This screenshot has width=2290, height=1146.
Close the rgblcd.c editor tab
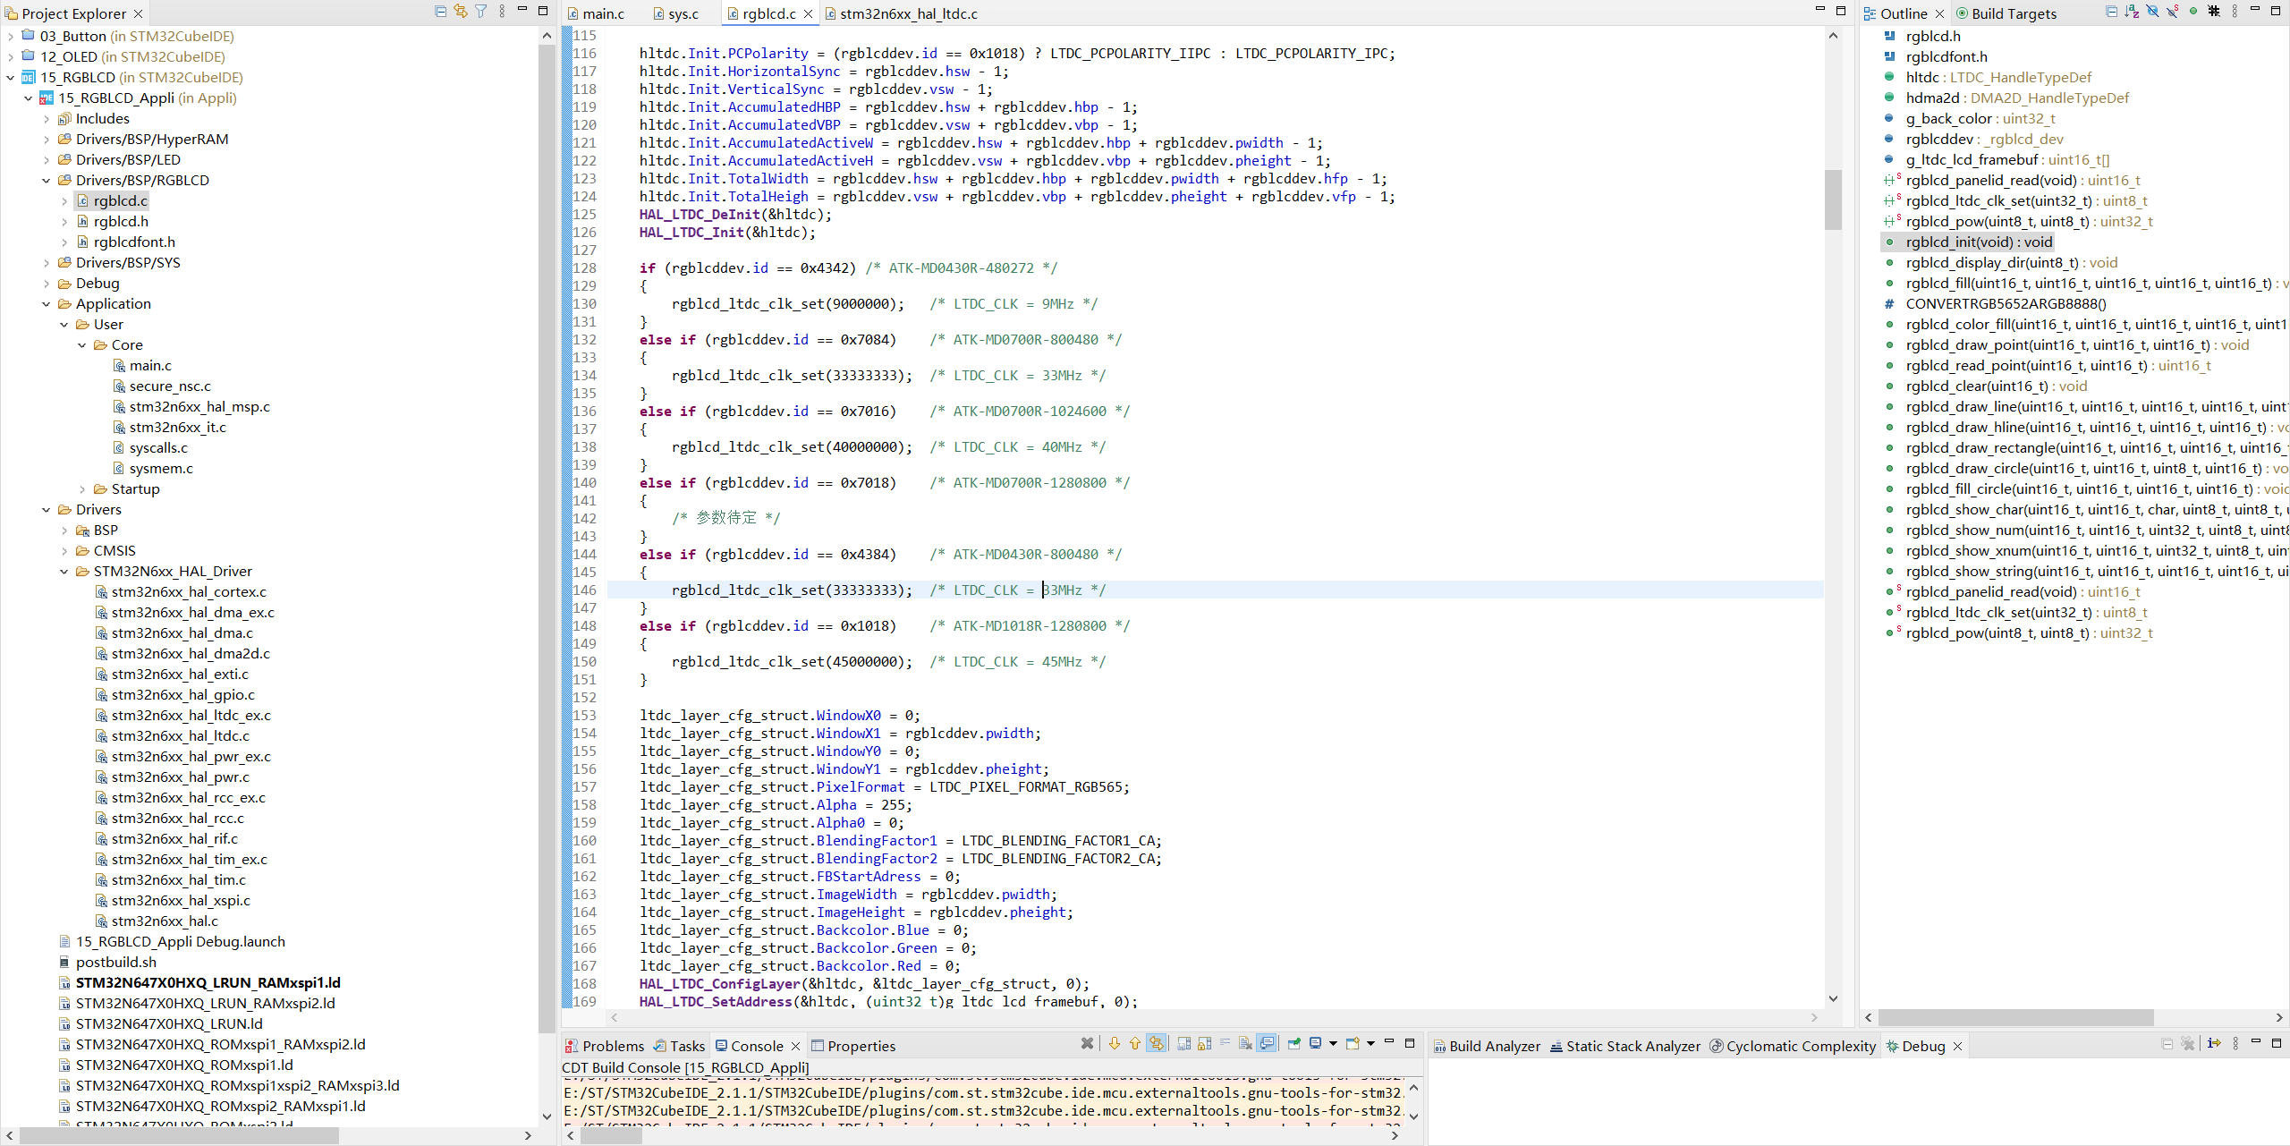pos(808,13)
